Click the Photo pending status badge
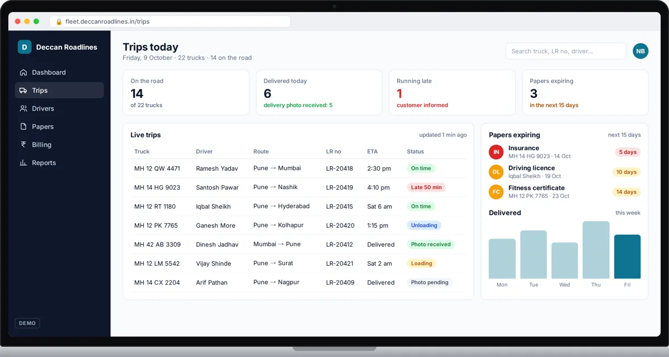 [430, 282]
